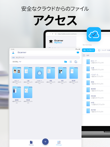Open the 請求書 folder in tablet grid

click(74, 73)
